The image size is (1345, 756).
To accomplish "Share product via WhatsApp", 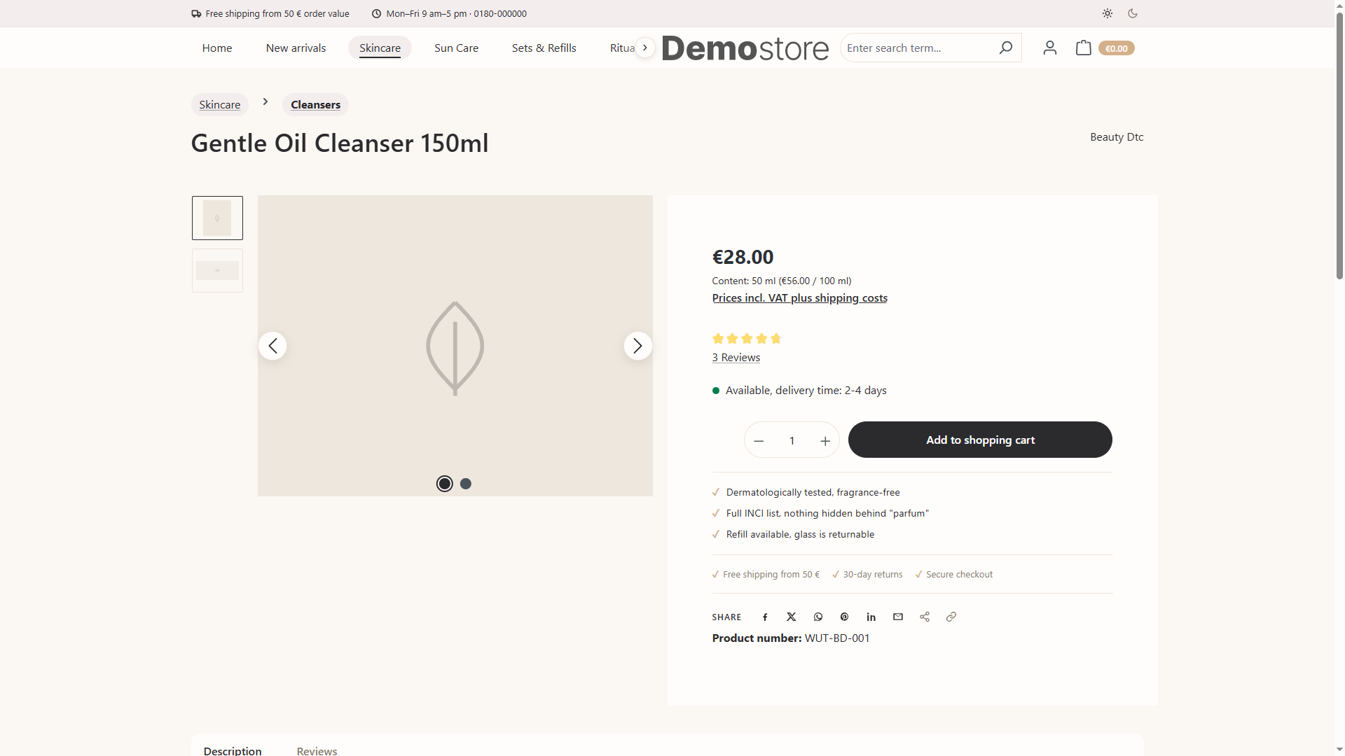I will click(818, 617).
